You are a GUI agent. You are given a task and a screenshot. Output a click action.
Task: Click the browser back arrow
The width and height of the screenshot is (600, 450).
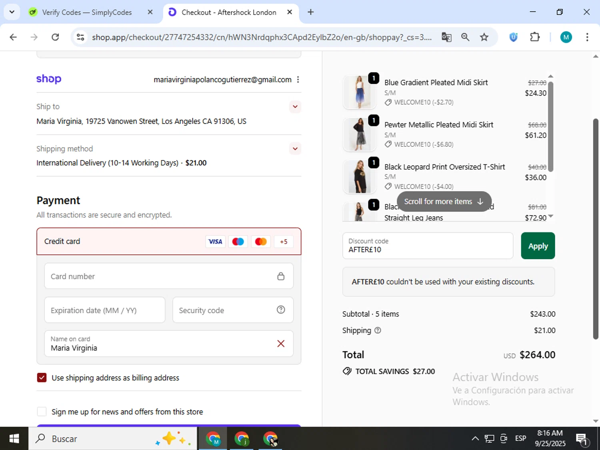13,37
